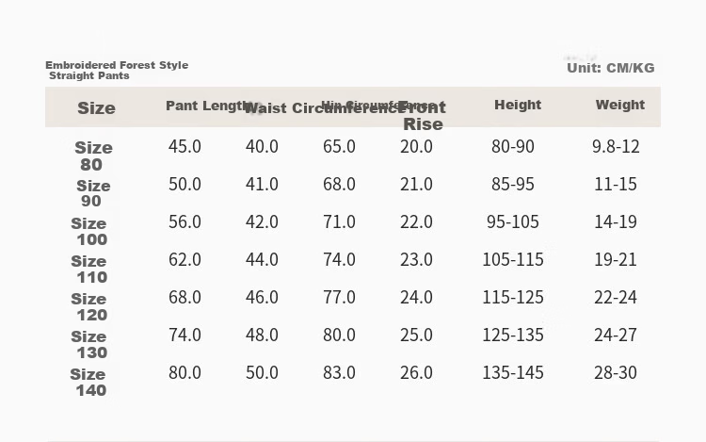The width and height of the screenshot is (706, 442).
Task: Click the 28-30 weight cell
Action: point(616,372)
